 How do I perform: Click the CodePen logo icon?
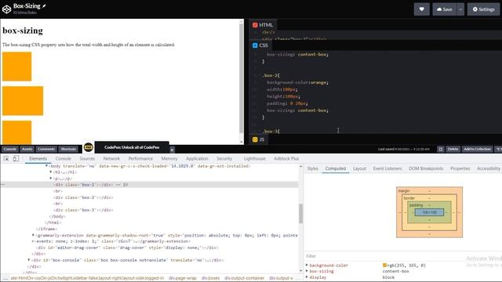[x=6, y=9]
